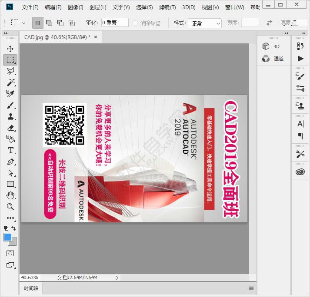Open the 视图(V) menu
Image resolution: width=310 pixels, height=297 pixels.
(x=210, y=7)
